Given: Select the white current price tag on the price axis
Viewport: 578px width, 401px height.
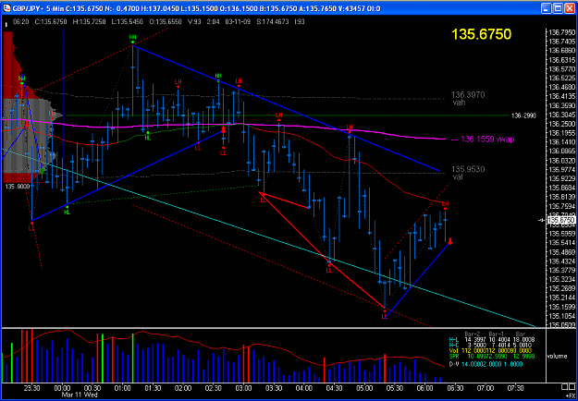Looking at the screenshot, I should tap(561, 220).
